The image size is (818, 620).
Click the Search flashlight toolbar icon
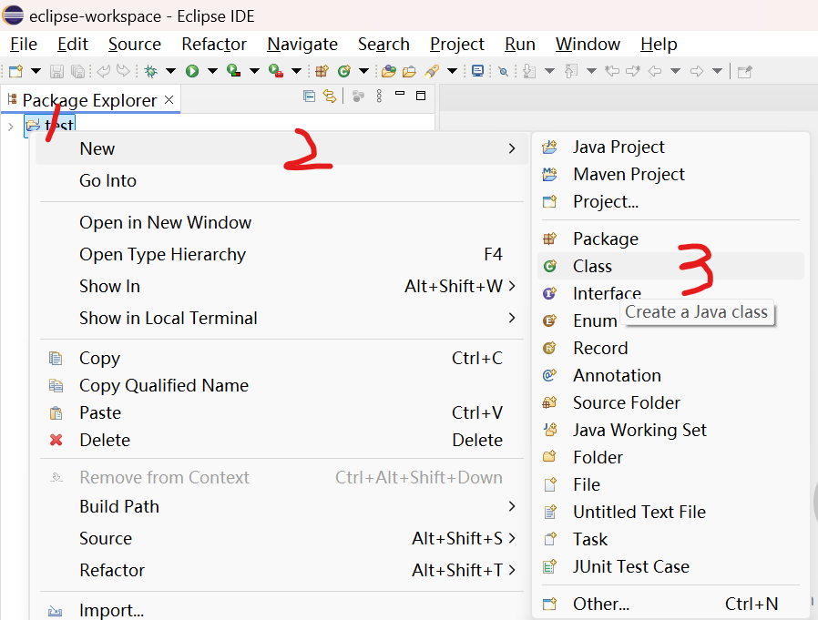pos(432,71)
